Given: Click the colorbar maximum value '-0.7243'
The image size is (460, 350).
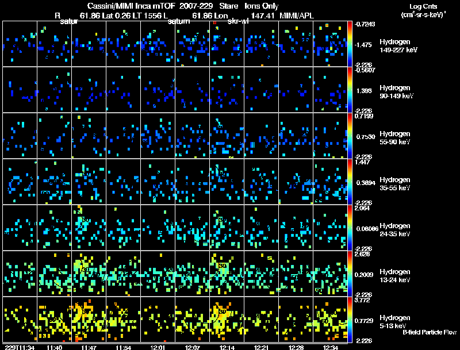Looking at the screenshot, I should pos(365,24).
